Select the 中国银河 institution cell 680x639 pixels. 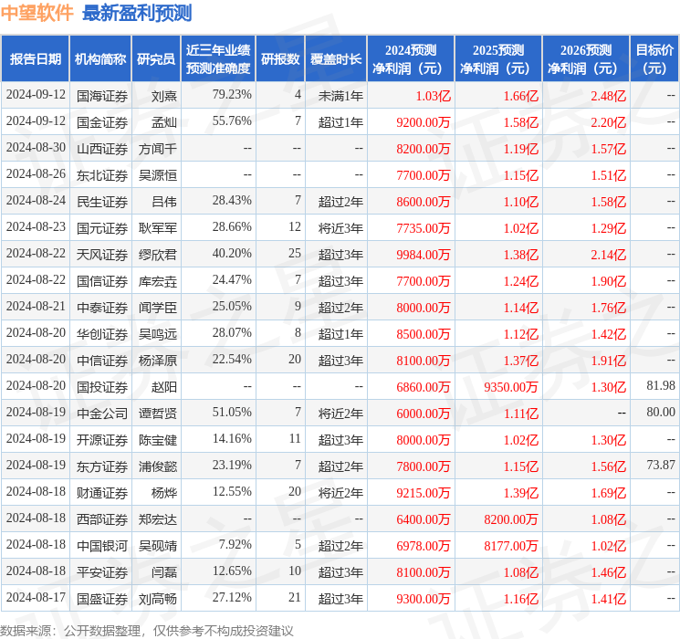(x=102, y=546)
